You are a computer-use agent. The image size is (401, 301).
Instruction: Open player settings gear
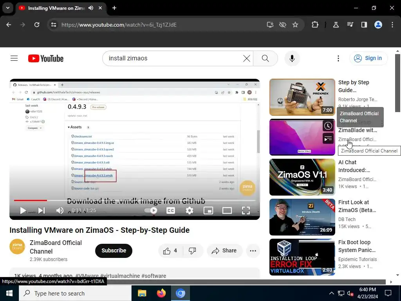coord(189,210)
